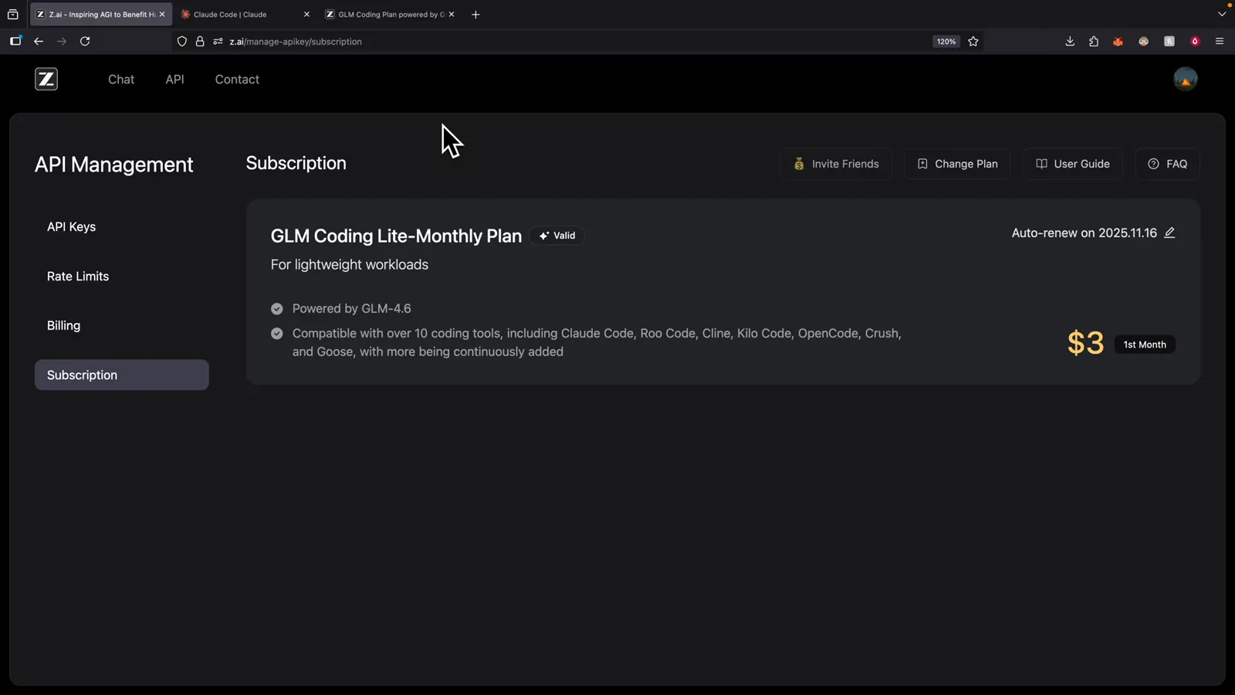Screen dimensions: 1235x695
Task: Click the red circular extension icon
Action: point(1195,42)
